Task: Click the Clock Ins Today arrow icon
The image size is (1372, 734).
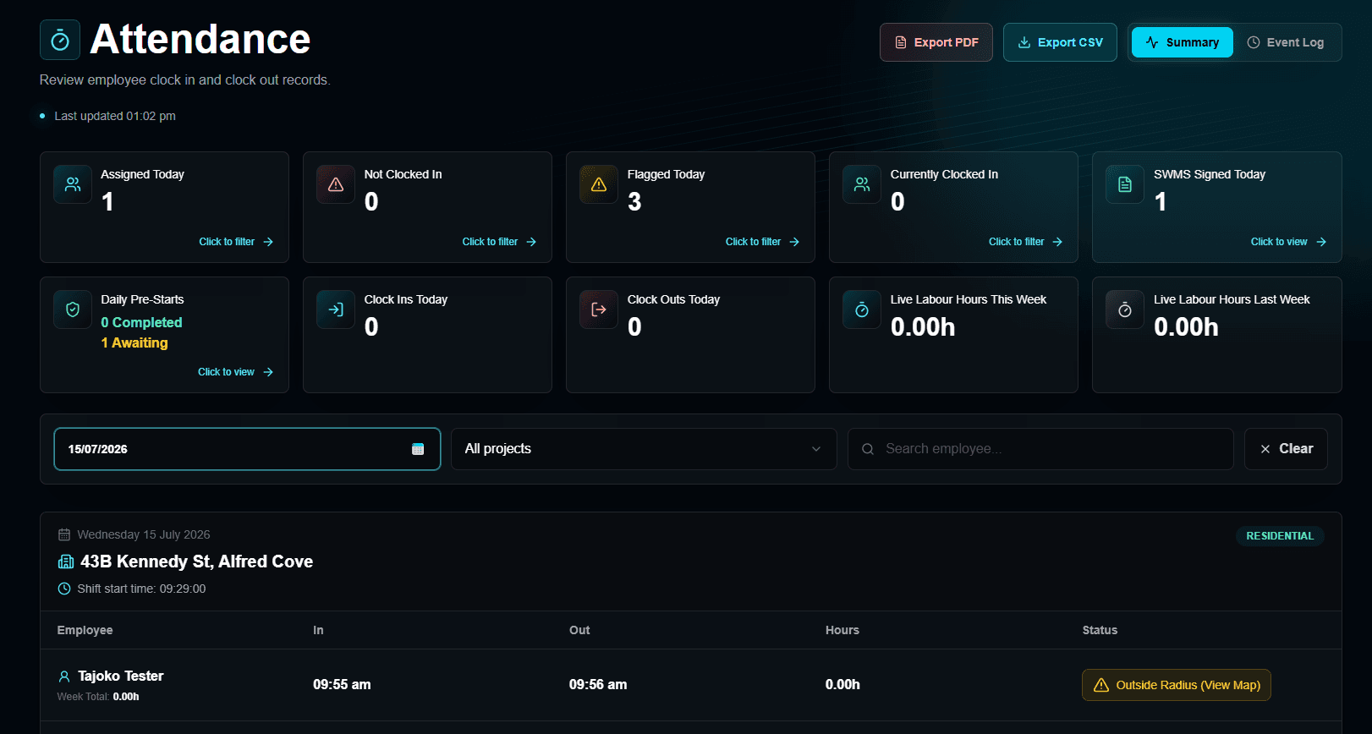Action: [x=336, y=309]
